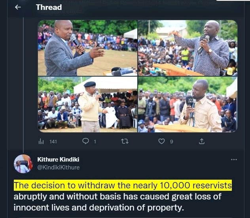
Task: Click the Thread header title
Action: [49, 8]
